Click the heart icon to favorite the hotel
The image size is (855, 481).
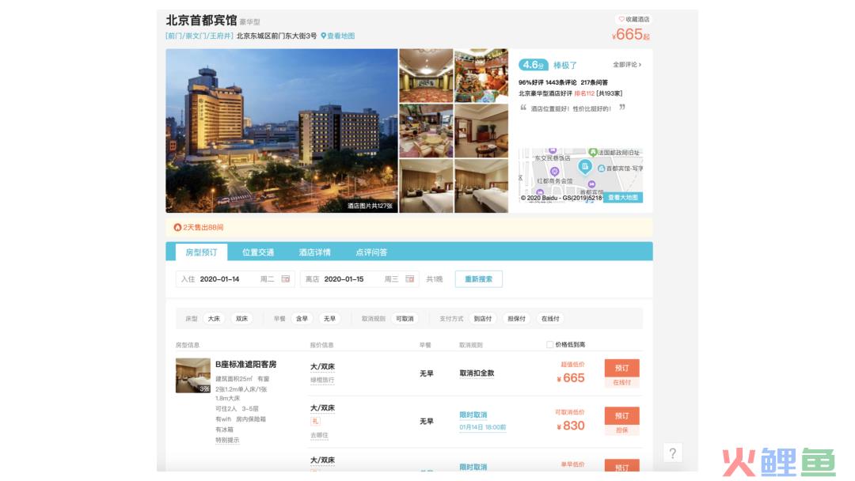coord(621,19)
